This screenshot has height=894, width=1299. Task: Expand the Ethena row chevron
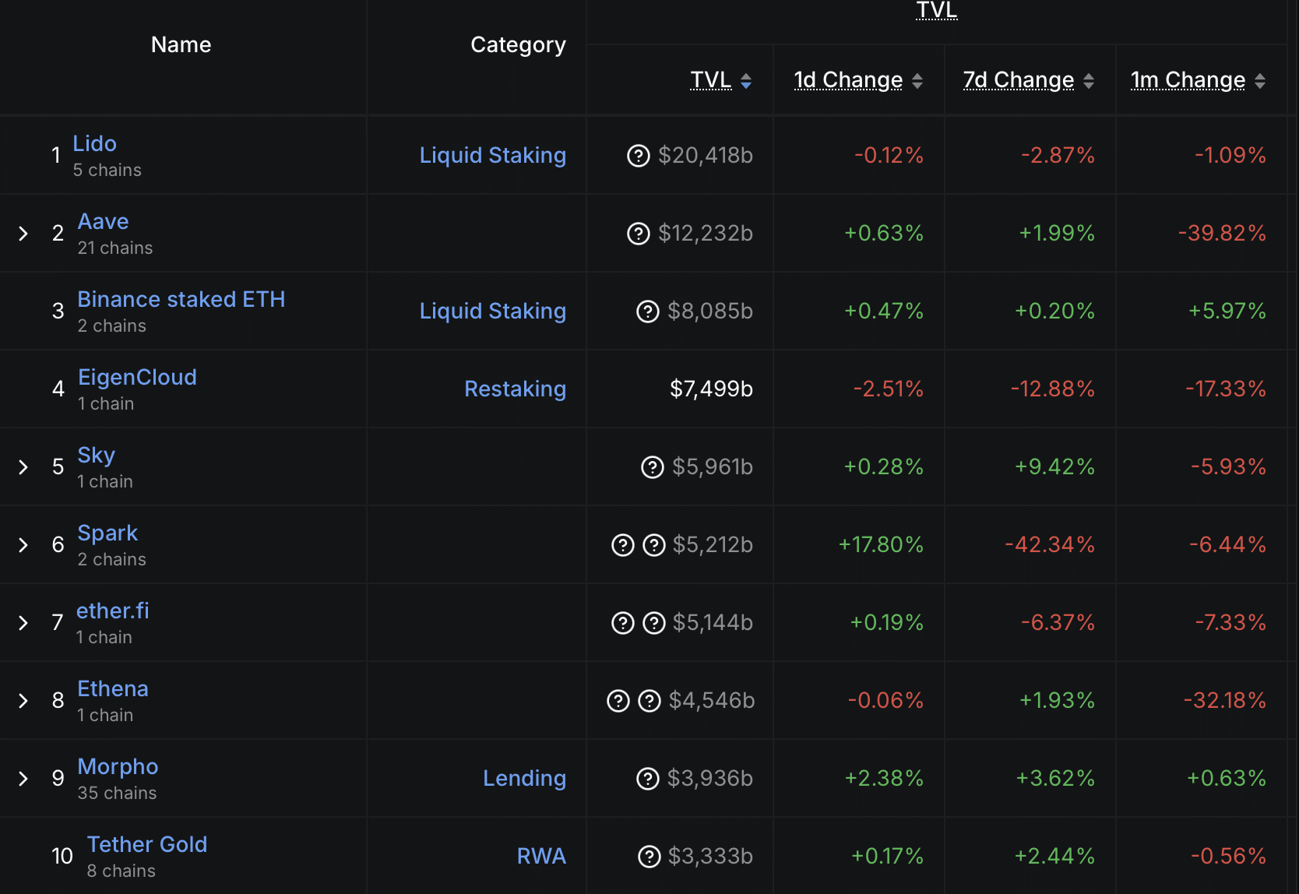(x=23, y=701)
